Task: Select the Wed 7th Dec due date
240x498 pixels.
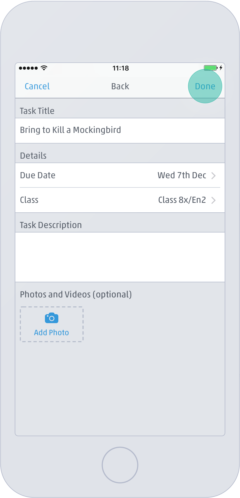Action: pos(182,175)
